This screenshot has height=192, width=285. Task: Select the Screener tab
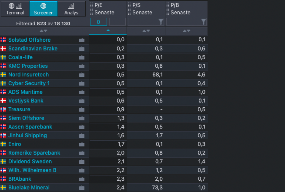point(44,9)
